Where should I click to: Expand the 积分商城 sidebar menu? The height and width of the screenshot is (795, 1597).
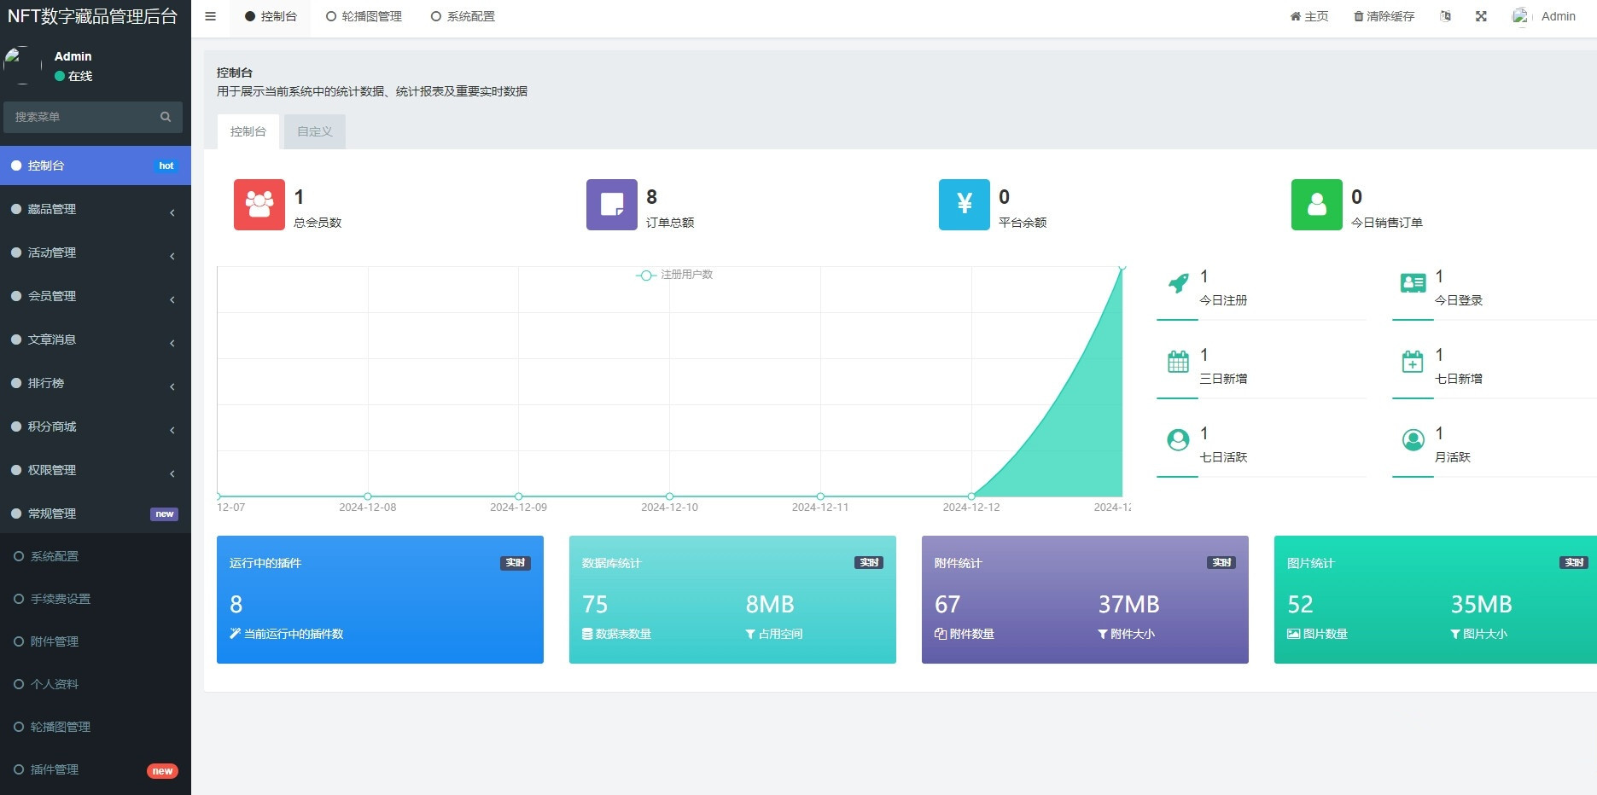click(94, 427)
